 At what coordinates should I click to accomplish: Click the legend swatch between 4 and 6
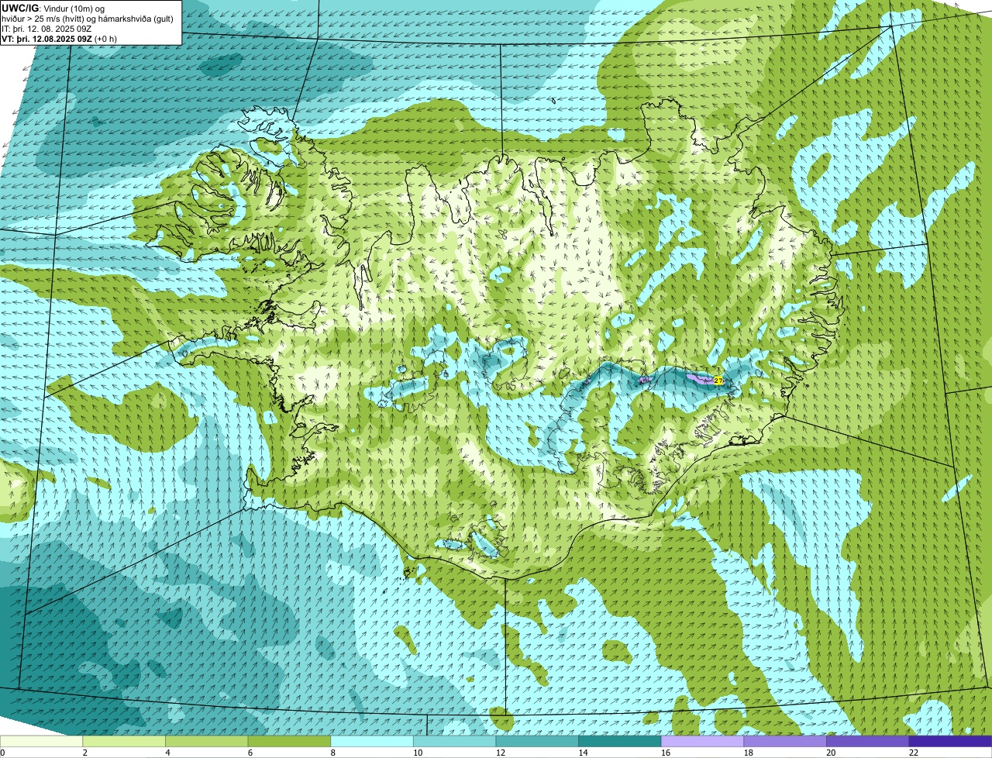point(206,741)
